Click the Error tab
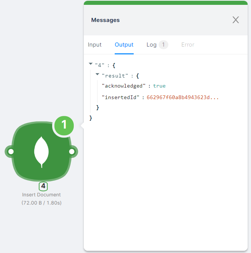 click(x=188, y=45)
